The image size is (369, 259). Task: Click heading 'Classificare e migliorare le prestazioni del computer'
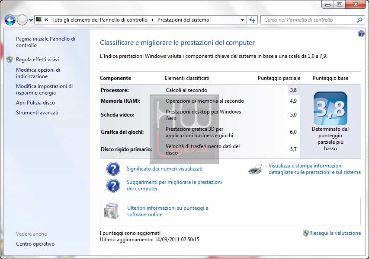tap(177, 42)
